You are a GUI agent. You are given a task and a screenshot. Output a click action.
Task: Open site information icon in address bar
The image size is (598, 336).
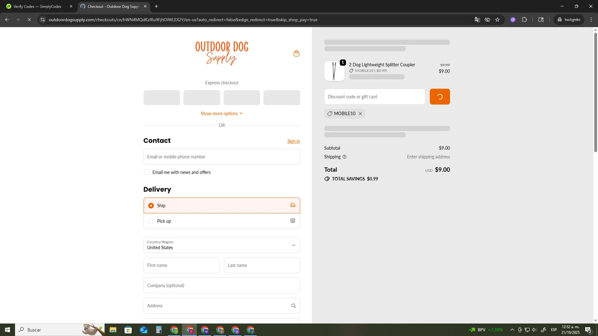pos(43,20)
